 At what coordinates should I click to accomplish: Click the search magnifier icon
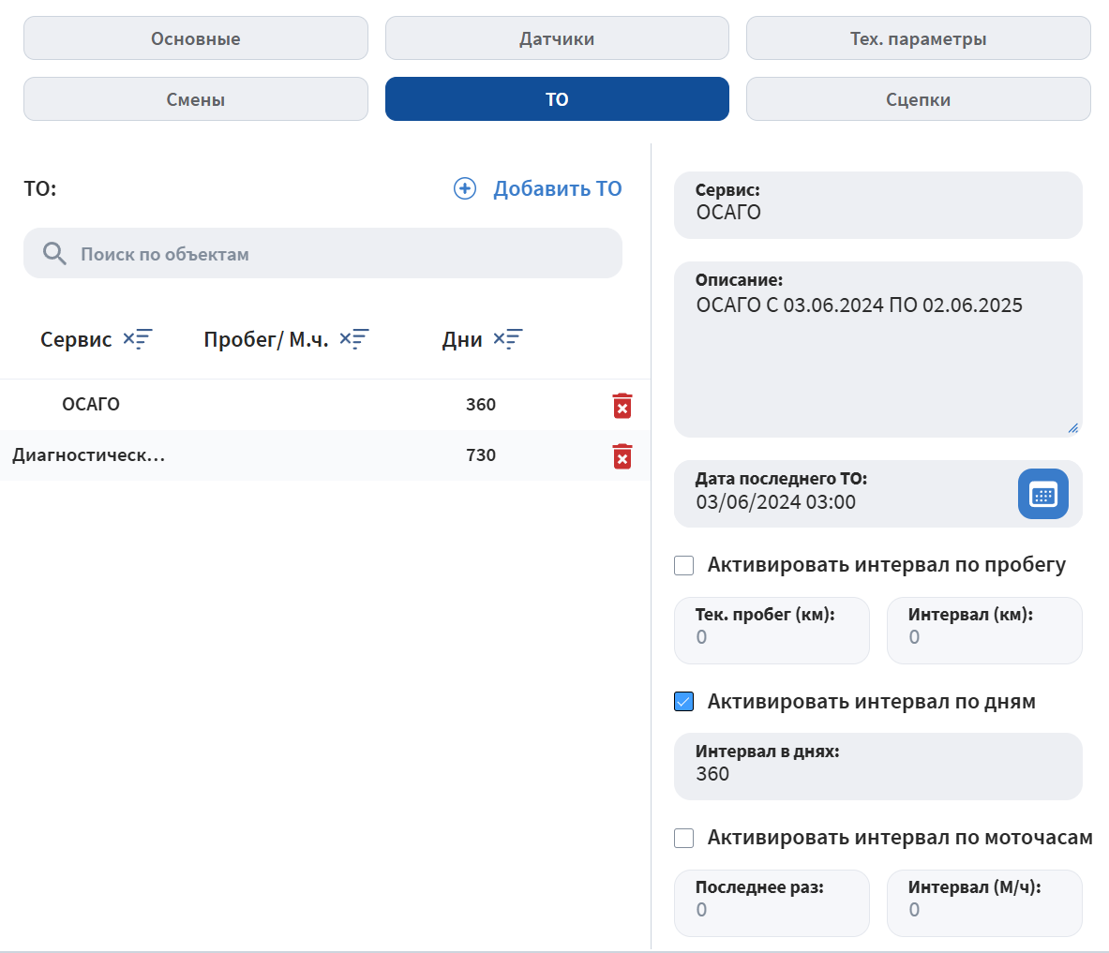coord(54,254)
